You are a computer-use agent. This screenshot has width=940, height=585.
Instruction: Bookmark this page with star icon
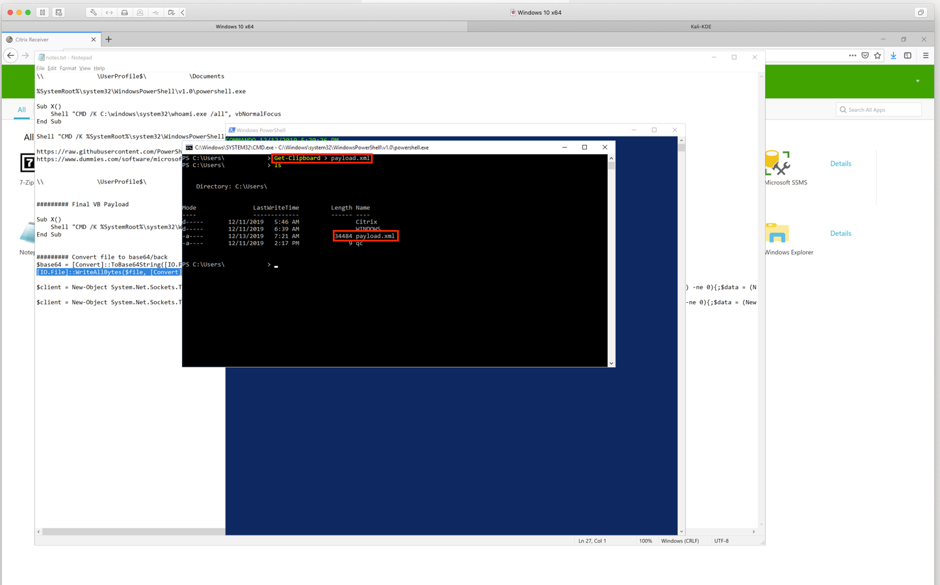878,56
